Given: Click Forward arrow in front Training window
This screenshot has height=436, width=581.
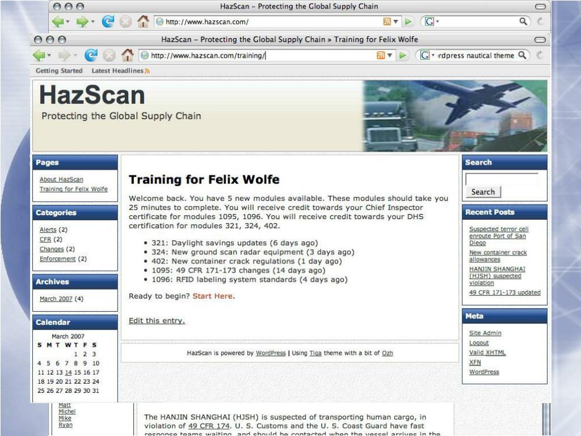Looking at the screenshot, I should (x=64, y=56).
